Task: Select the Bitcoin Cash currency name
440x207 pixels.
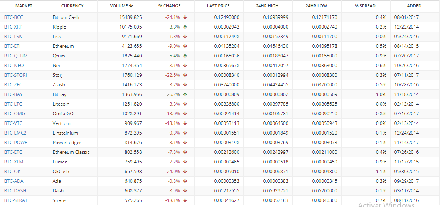Action: 66,17
